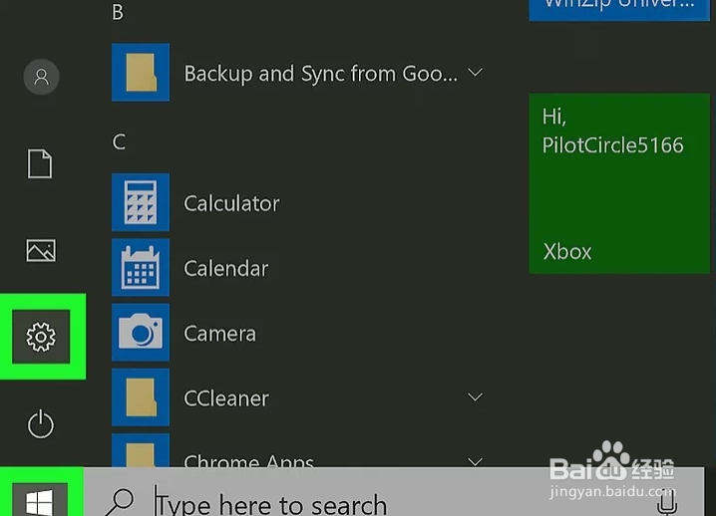Click the CCleaner folder icon
Screen dimensions: 716x516
tap(141, 397)
